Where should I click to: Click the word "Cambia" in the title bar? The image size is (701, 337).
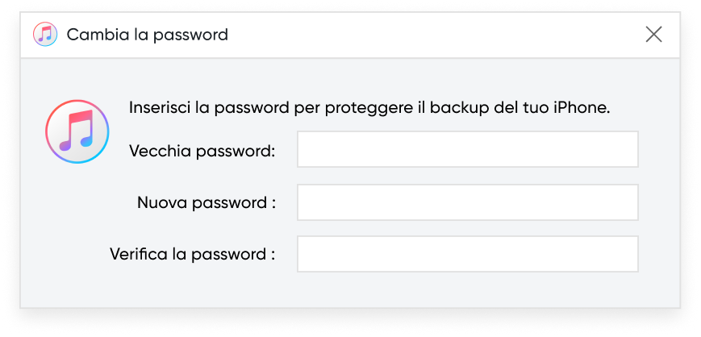coord(94,35)
